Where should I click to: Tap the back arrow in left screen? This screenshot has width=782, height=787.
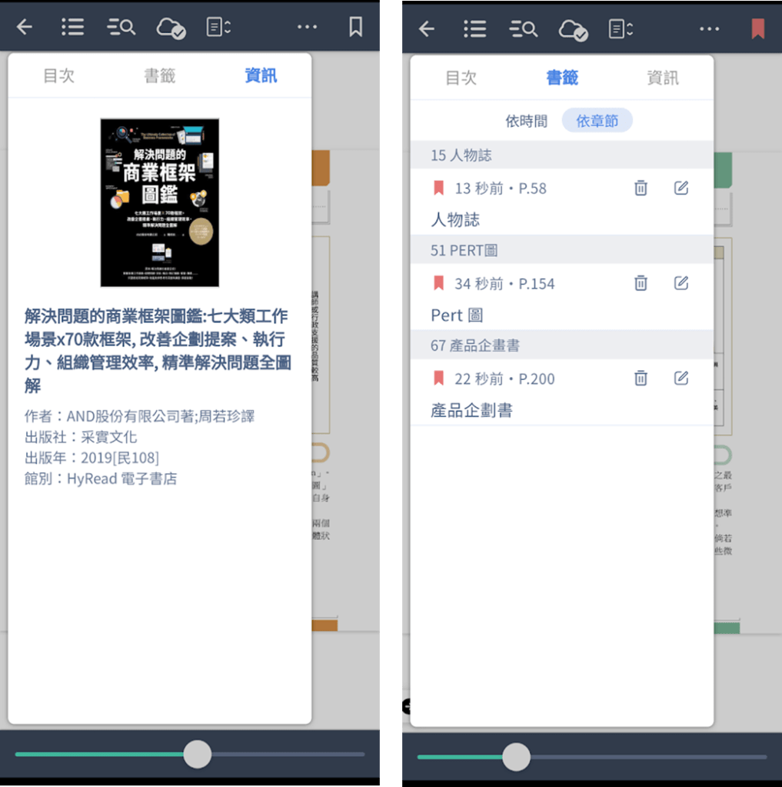click(x=25, y=28)
